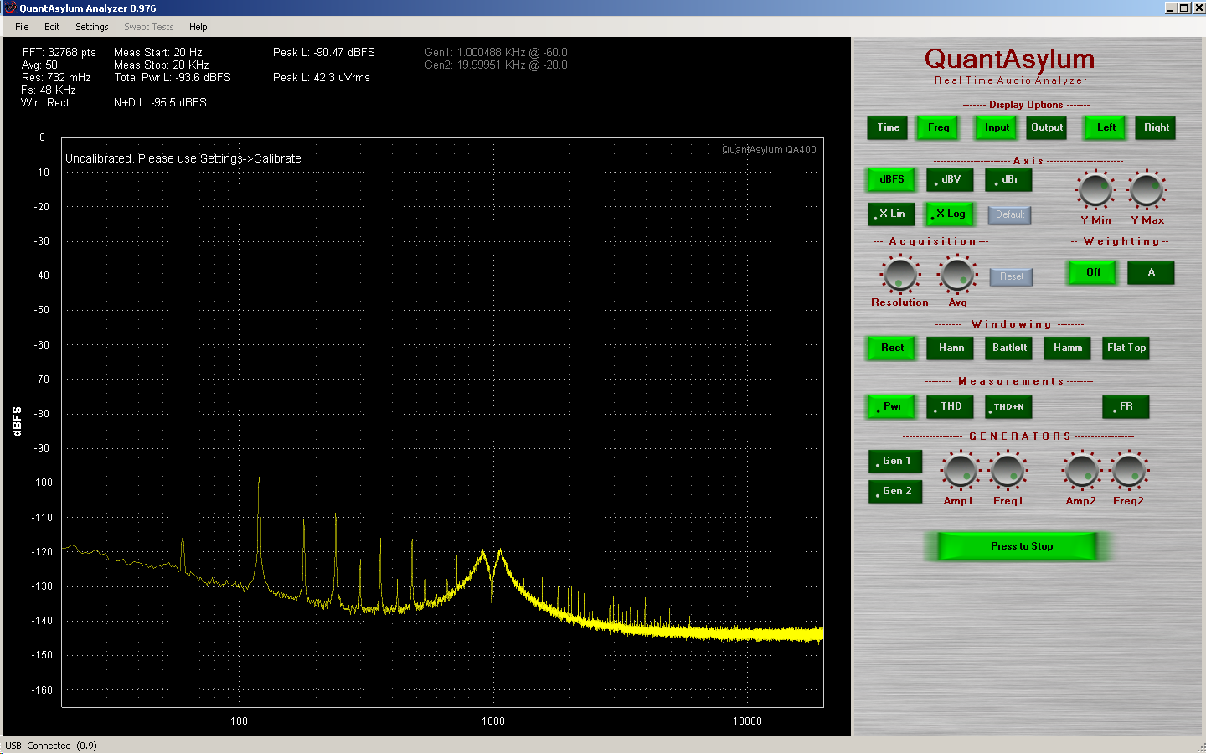This screenshot has width=1206, height=754.
Task: Click the 'N+D L: -95.5 dBFS' readout
Action: pos(160,102)
